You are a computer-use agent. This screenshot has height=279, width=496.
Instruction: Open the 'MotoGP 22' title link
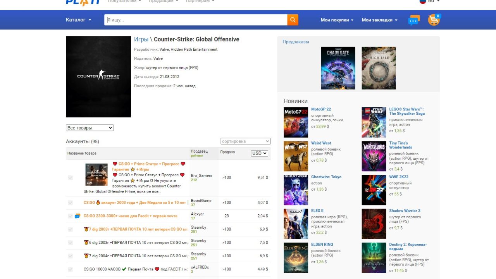point(321,109)
